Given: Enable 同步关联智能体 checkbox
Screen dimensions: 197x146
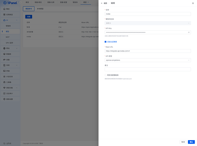Looking at the screenshot, I should pos(105,75).
